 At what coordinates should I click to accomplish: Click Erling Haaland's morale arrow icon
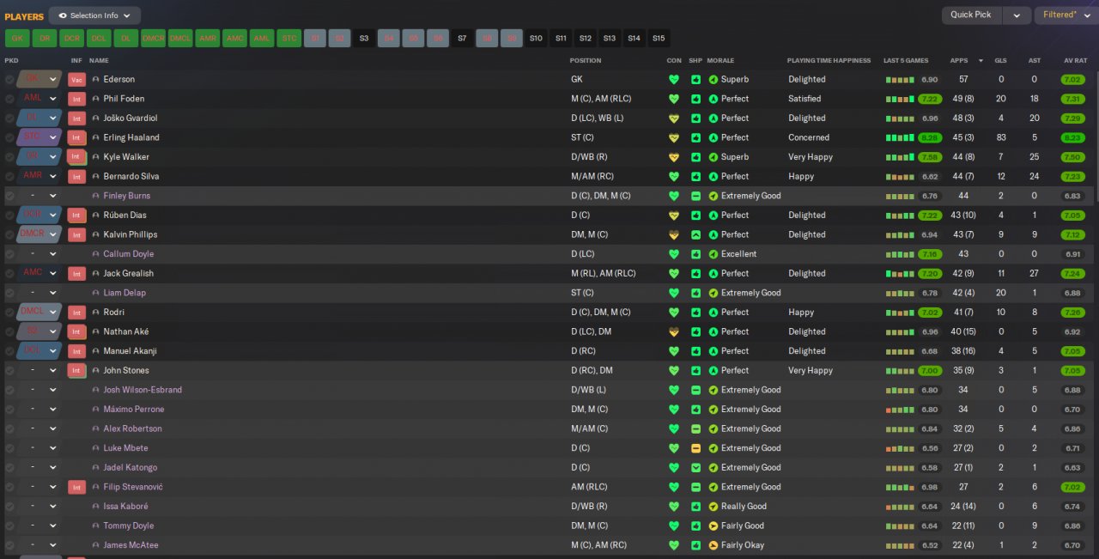[x=713, y=137]
